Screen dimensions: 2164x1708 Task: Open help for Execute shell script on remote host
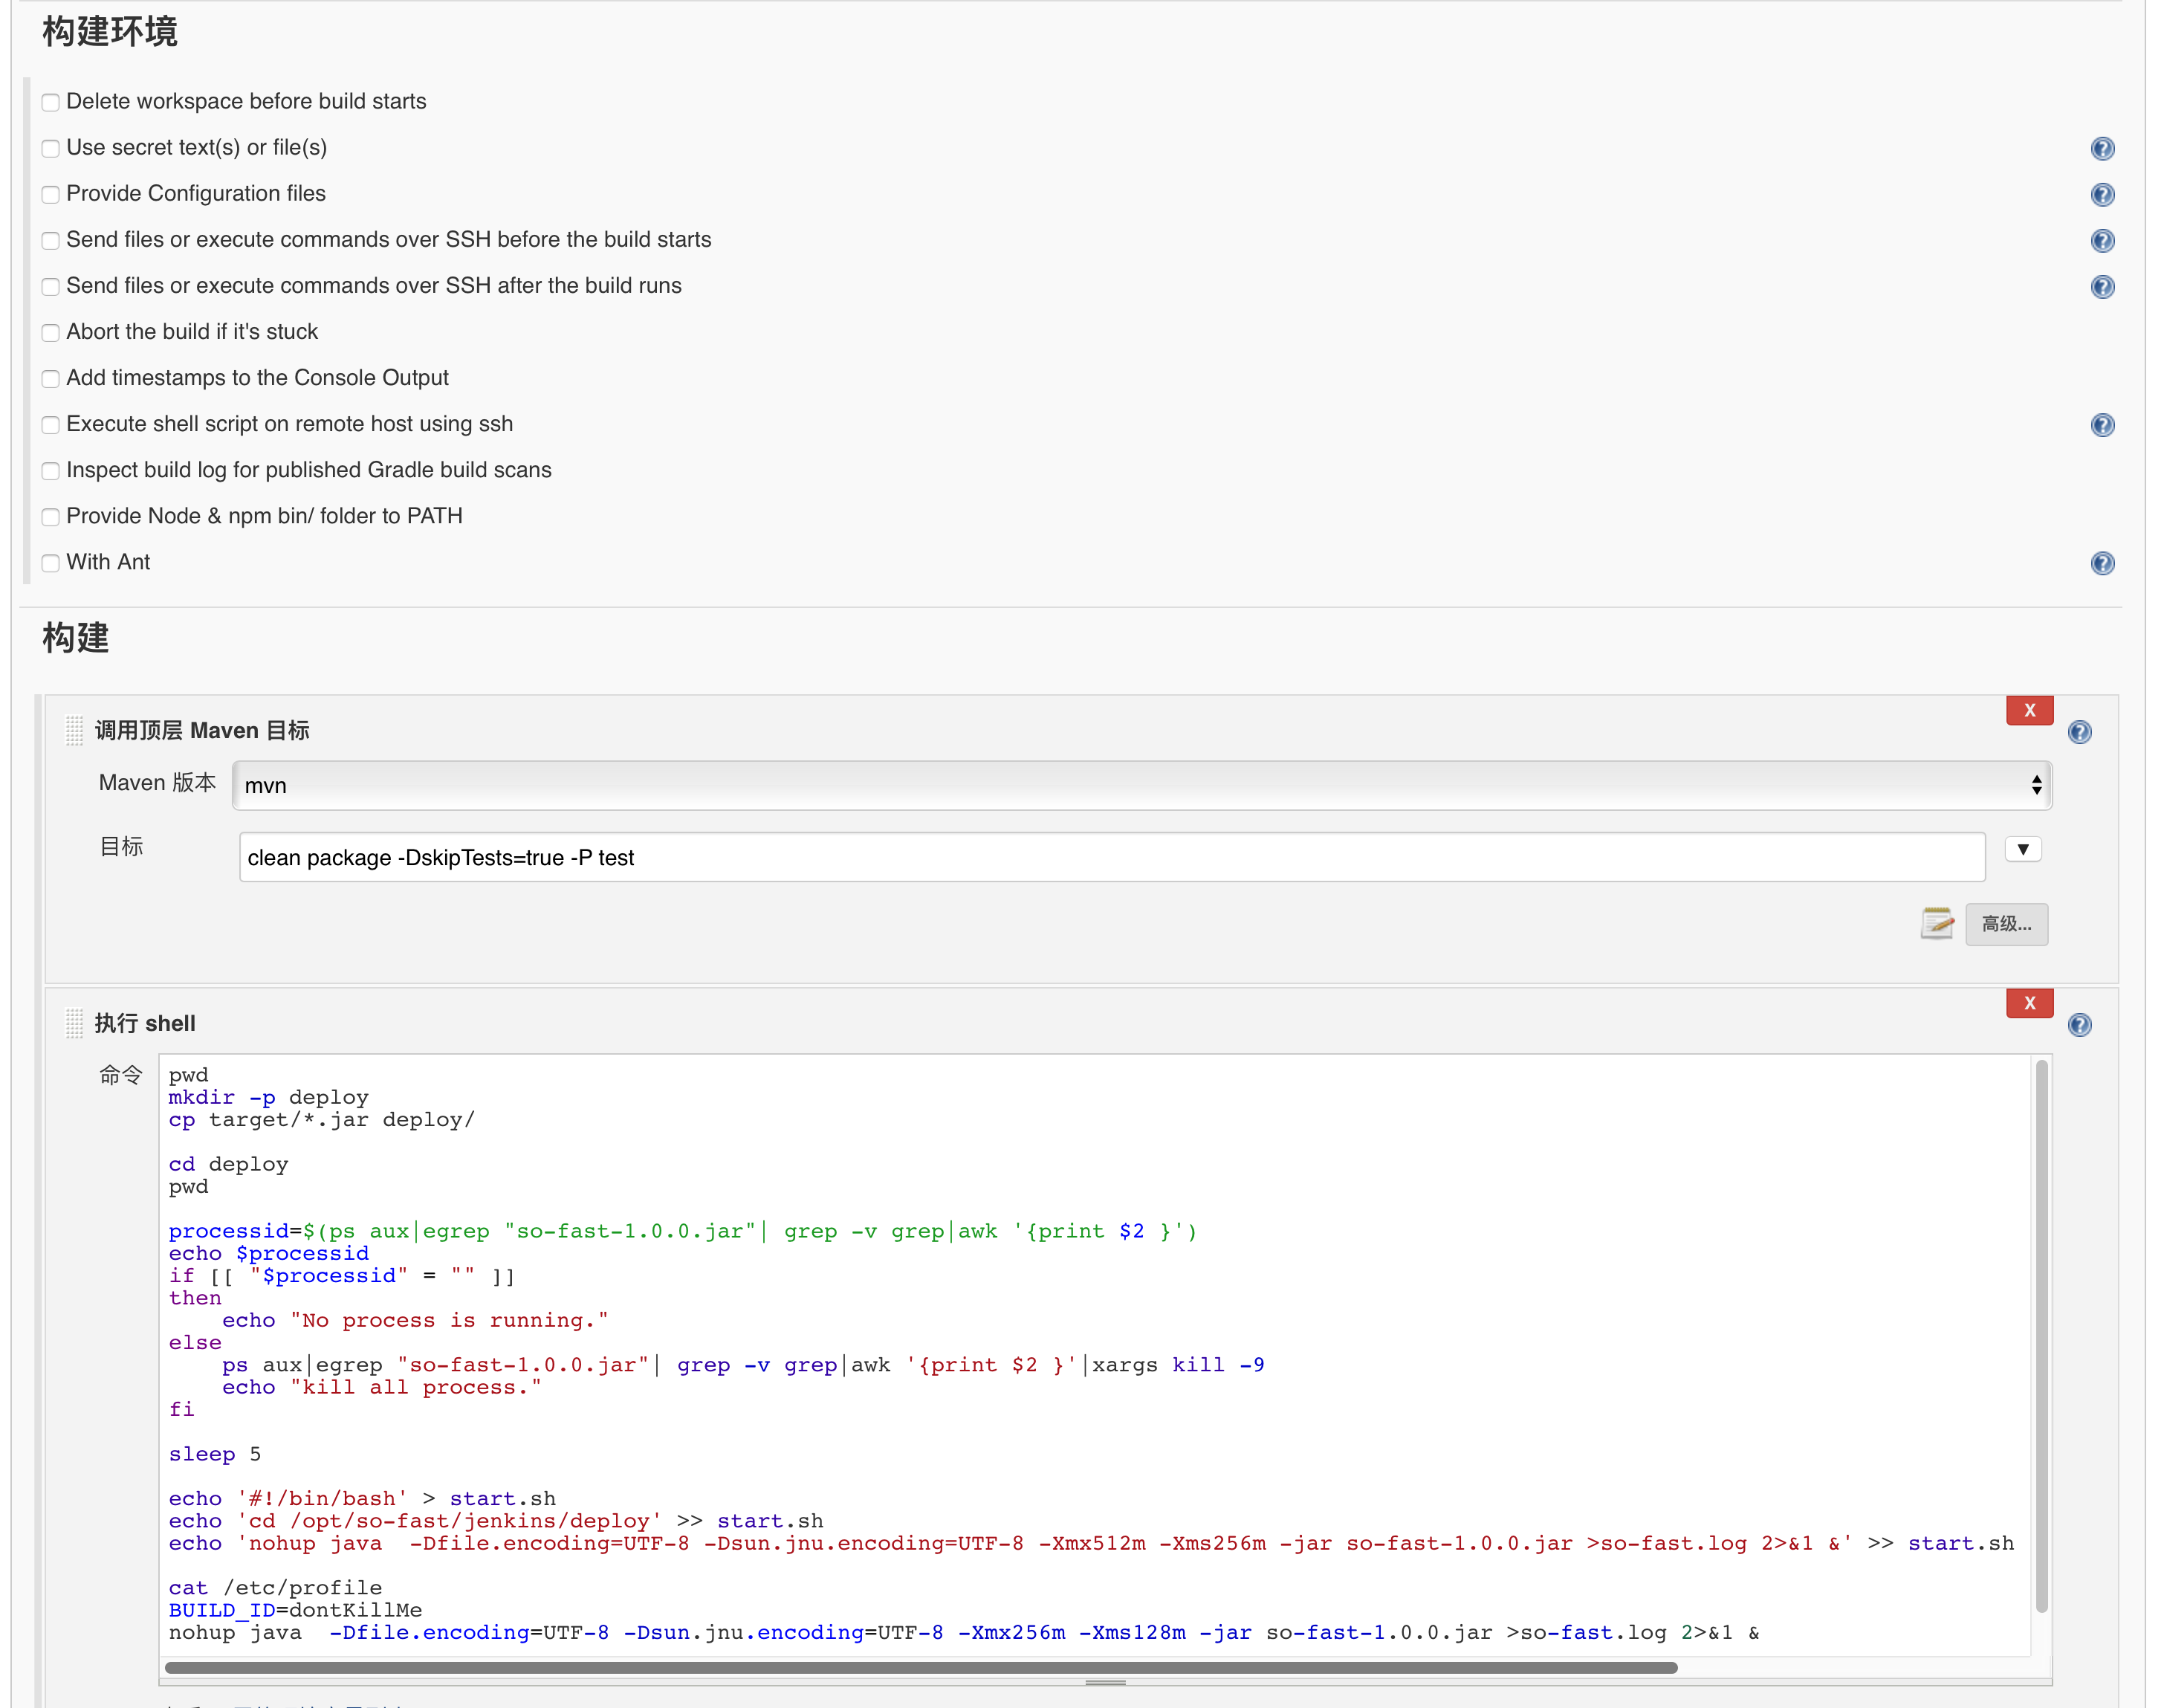coord(2102,425)
